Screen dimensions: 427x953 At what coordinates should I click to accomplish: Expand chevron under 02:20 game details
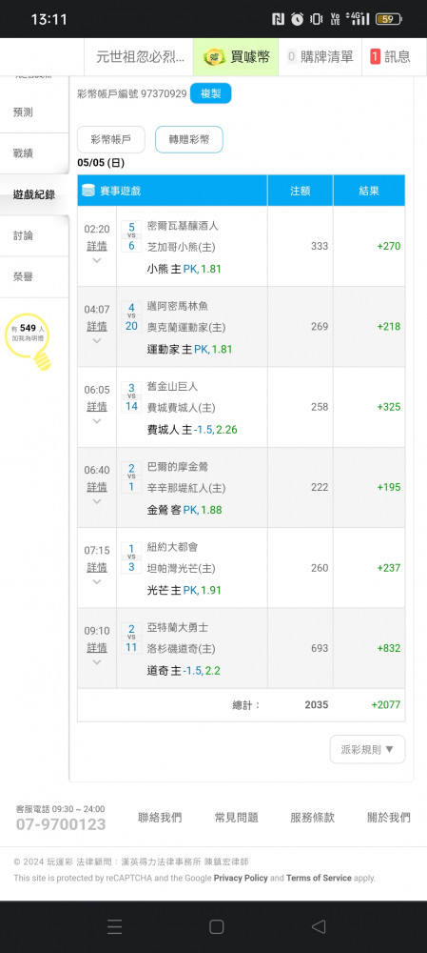tap(96, 260)
